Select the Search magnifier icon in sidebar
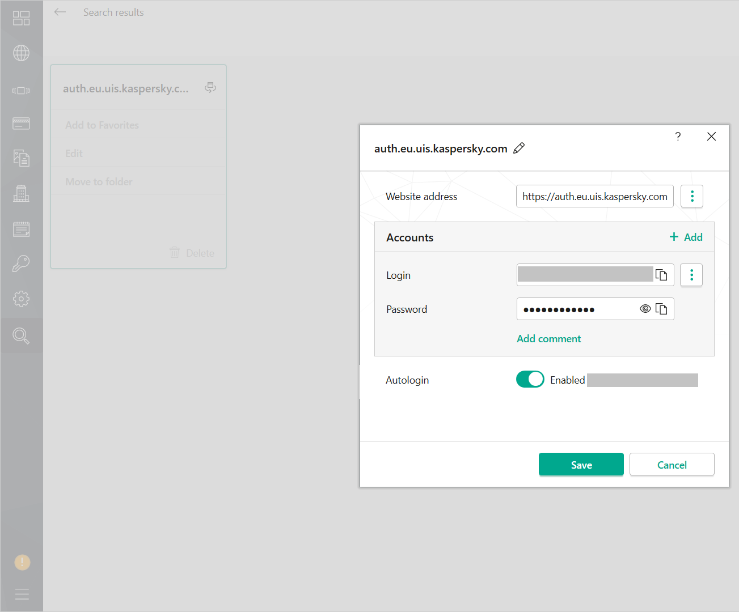Image resolution: width=739 pixels, height=612 pixels. (21, 335)
